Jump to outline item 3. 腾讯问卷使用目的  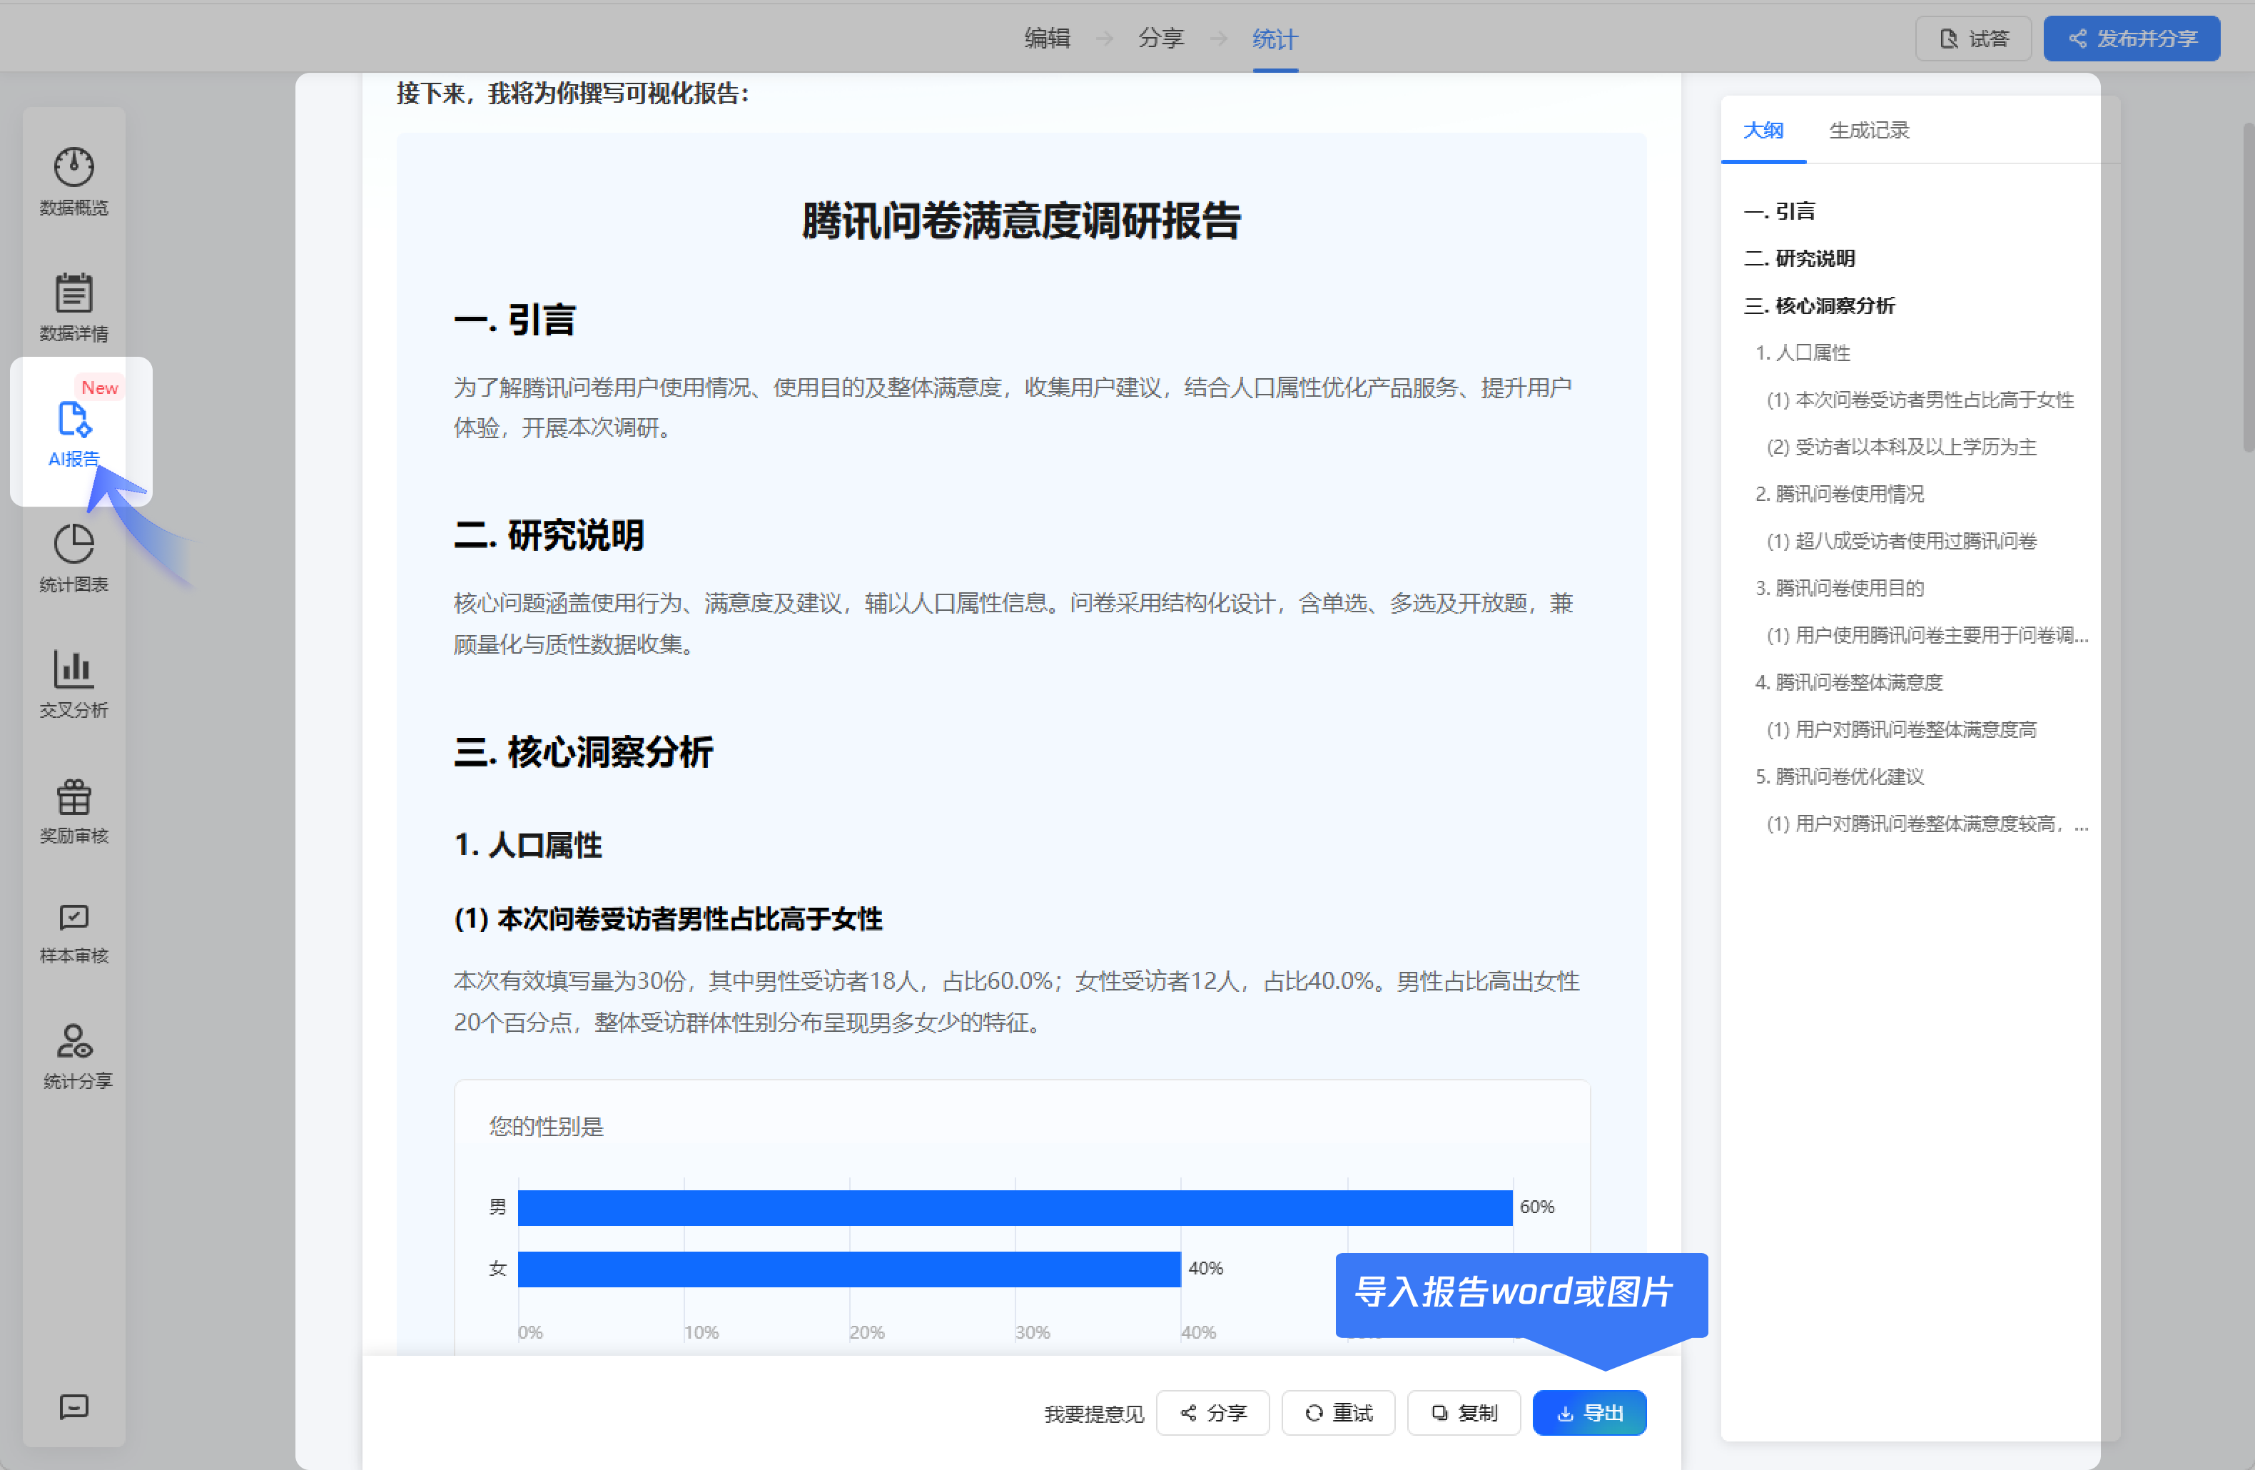click(x=1840, y=588)
